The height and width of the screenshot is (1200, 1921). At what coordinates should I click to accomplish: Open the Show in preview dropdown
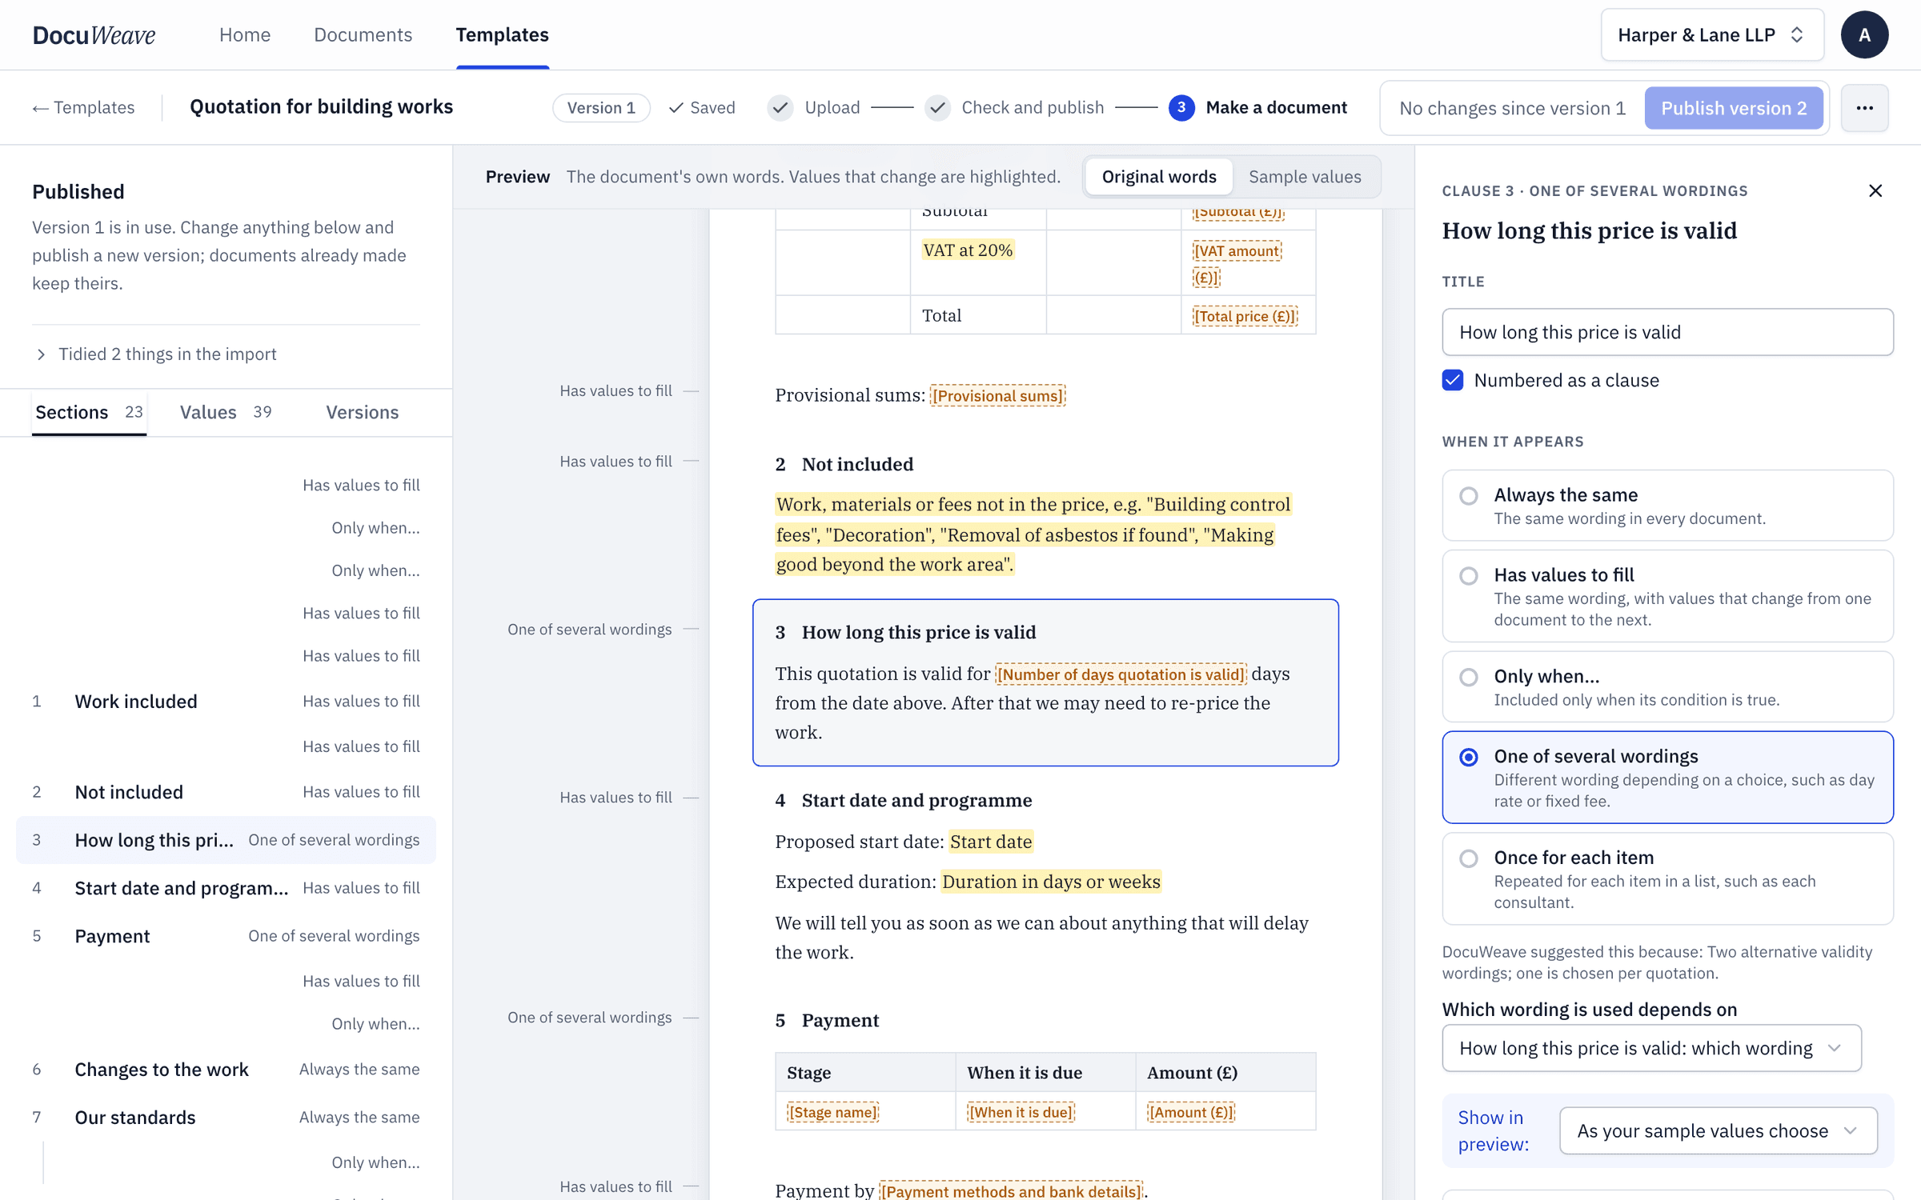[1718, 1130]
